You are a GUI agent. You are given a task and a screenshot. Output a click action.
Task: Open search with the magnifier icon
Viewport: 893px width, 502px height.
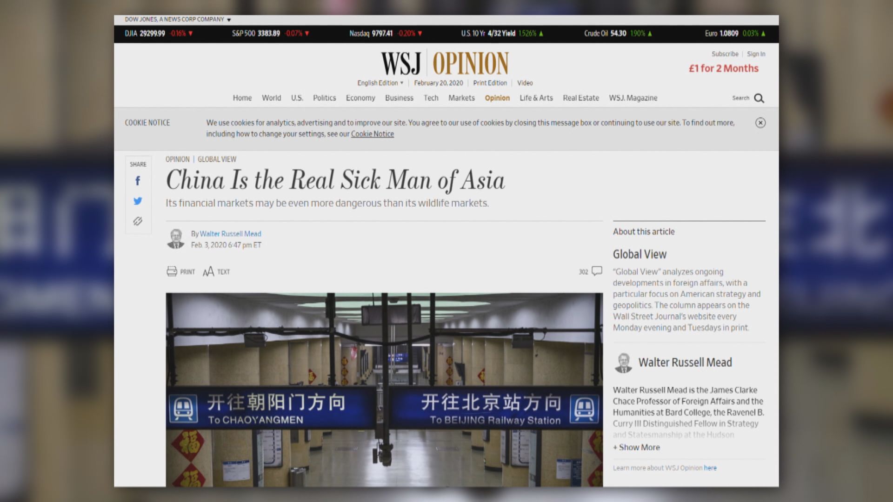[x=759, y=98]
